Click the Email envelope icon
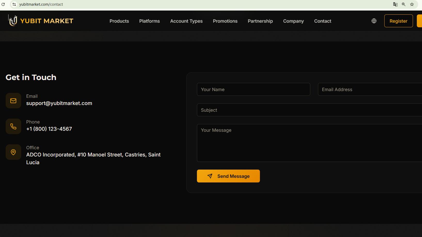 pos(13,101)
